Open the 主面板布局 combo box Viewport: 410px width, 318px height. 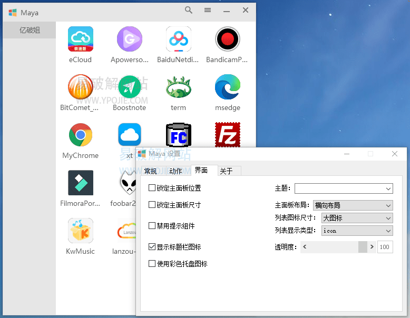353,205
